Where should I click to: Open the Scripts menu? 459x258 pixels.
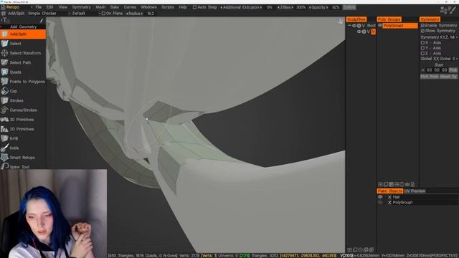pyautogui.click(x=168, y=7)
